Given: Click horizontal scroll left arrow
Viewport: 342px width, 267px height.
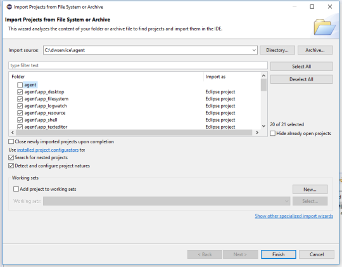Looking at the screenshot, I should tap(13, 133).
